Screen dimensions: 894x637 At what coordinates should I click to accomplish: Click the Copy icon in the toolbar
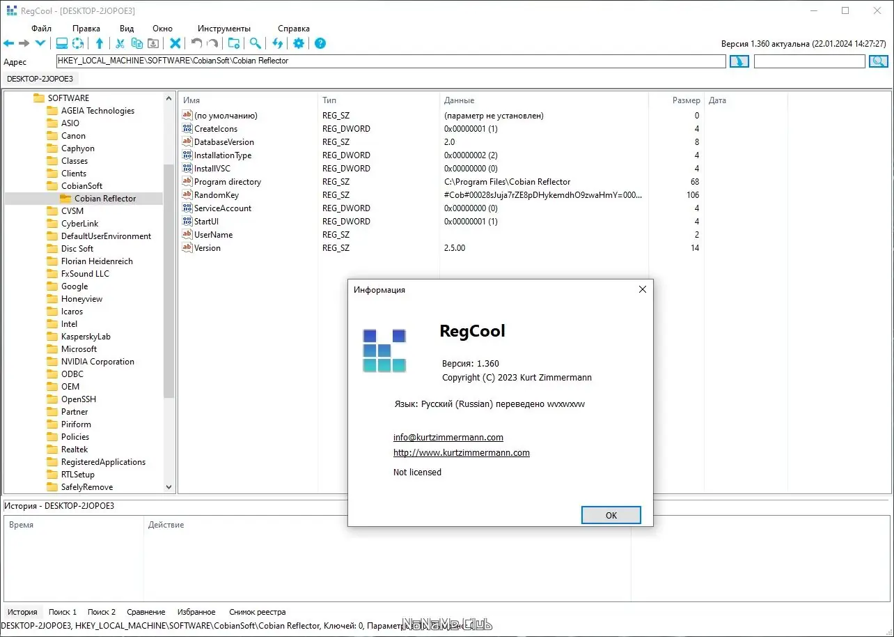tap(137, 43)
